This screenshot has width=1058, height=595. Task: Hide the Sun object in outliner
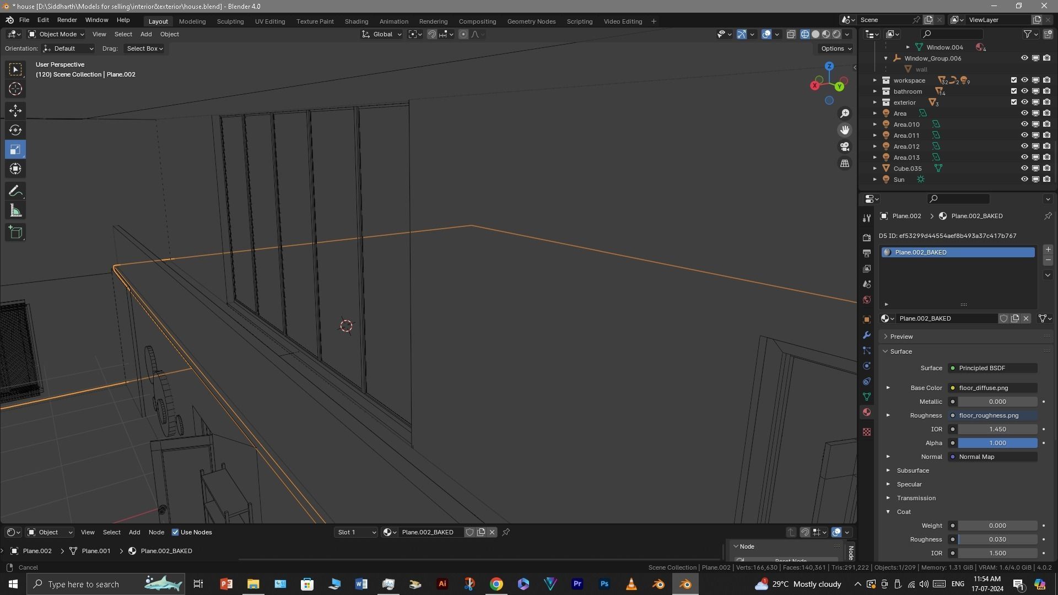(1024, 179)
